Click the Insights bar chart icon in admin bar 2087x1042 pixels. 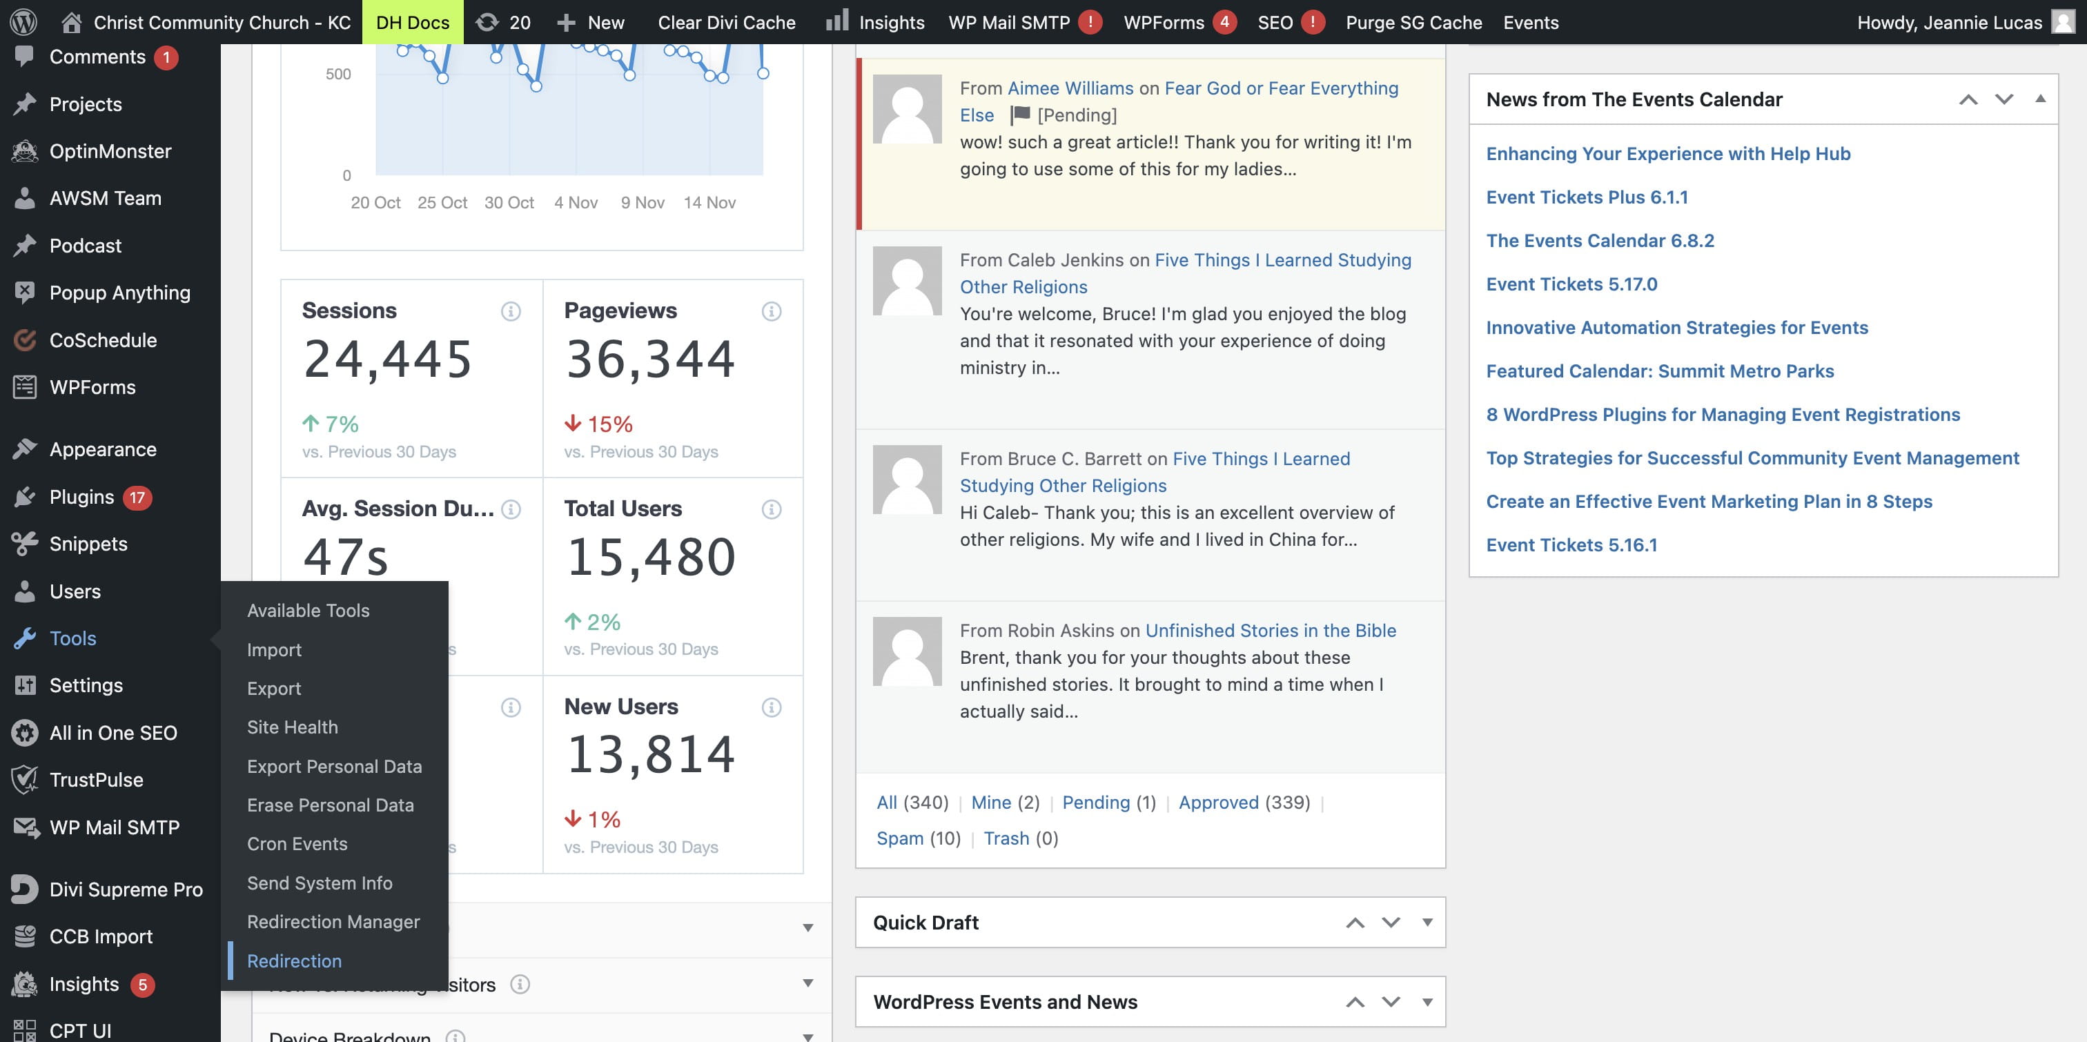(x=837, y=20)
